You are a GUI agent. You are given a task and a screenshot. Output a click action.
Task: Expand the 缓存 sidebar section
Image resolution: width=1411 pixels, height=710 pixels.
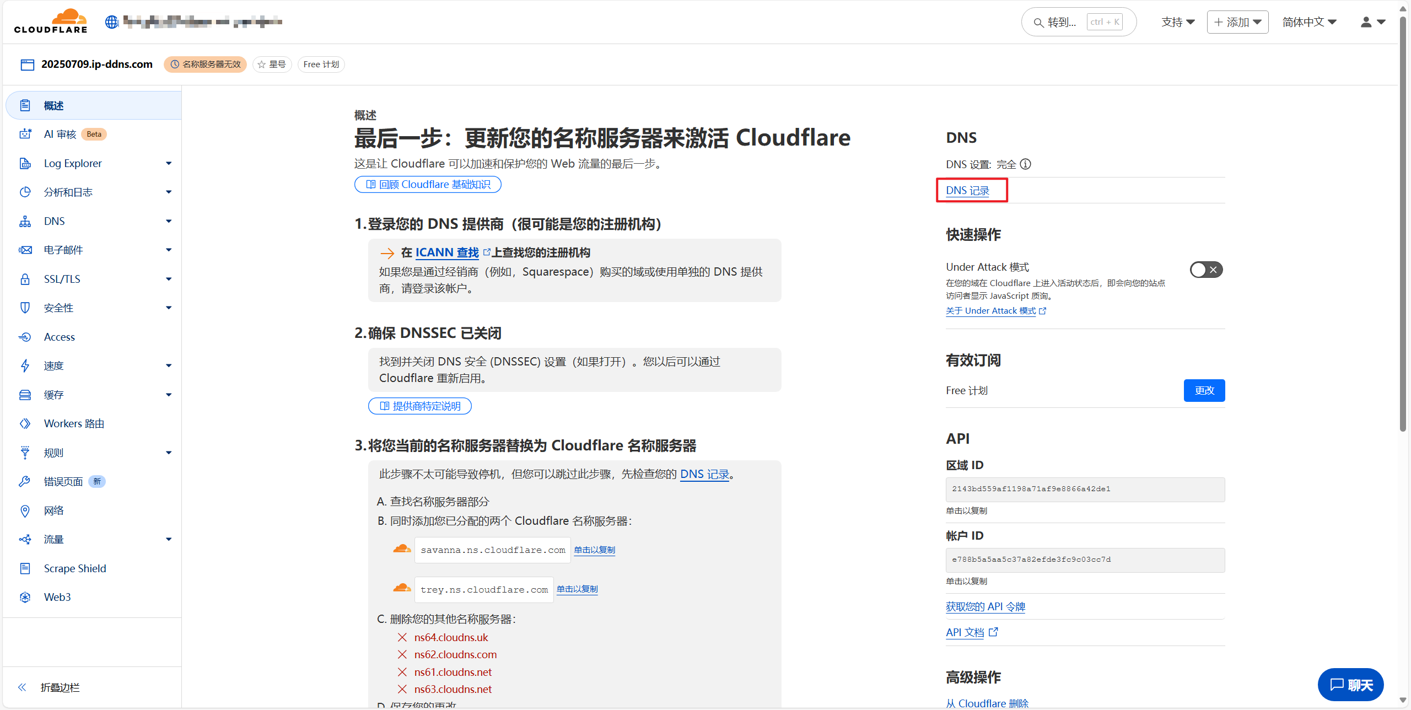pyautogui.click(x=169, y=395)
